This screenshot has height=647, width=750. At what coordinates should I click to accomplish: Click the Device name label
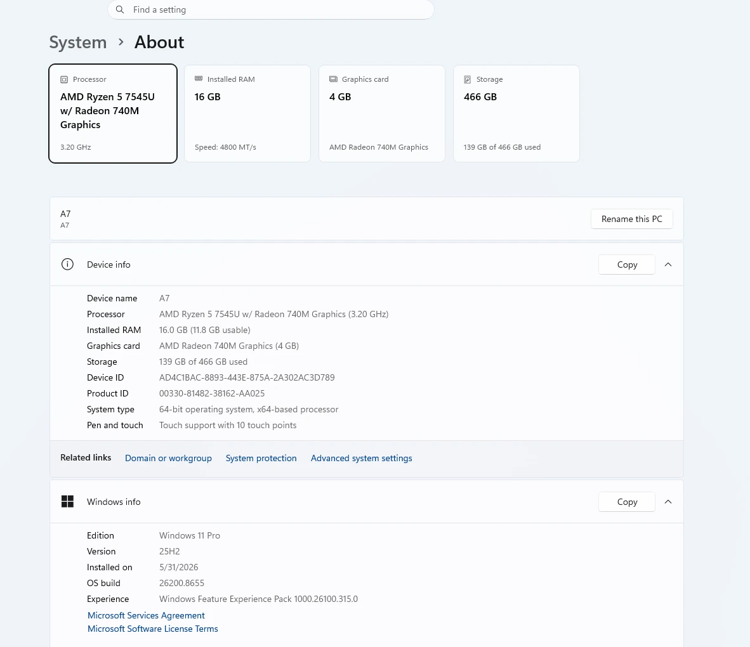(112, 298)
